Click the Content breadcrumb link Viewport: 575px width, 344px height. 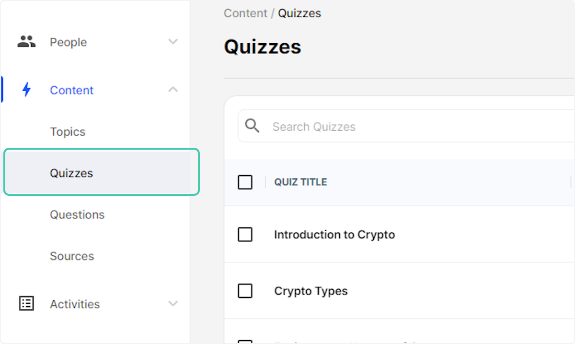click(x=245, y=13)
